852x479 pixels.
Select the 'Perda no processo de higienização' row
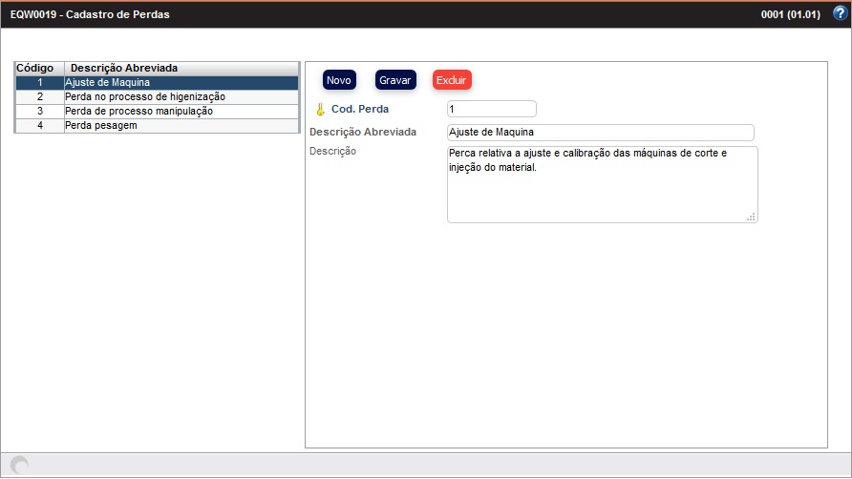[x=181, y=97]
